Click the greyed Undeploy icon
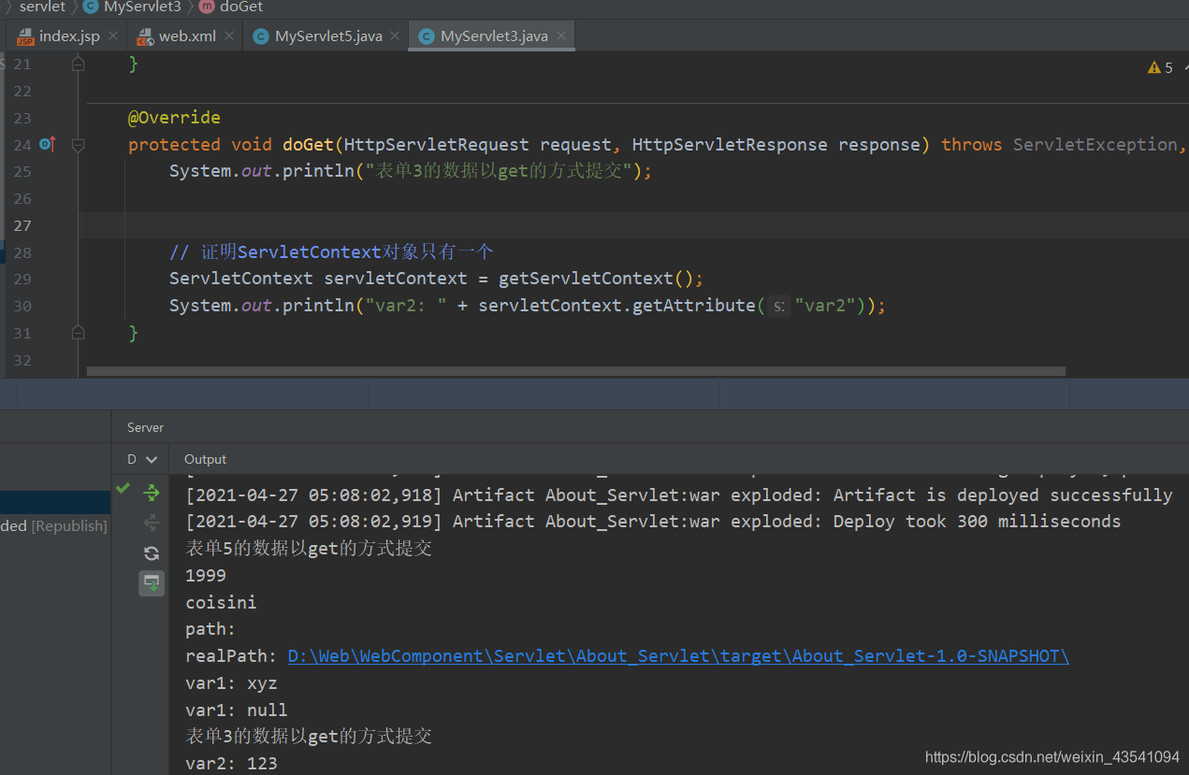Screen dimensions: 1189x775 [x=152, y=523]
